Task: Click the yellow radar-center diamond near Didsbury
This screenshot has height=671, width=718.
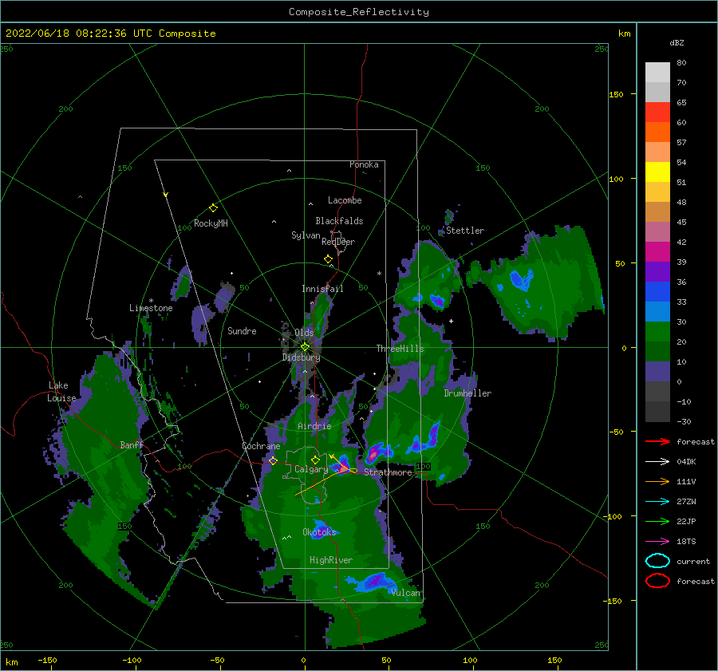Action: point(305,347)
